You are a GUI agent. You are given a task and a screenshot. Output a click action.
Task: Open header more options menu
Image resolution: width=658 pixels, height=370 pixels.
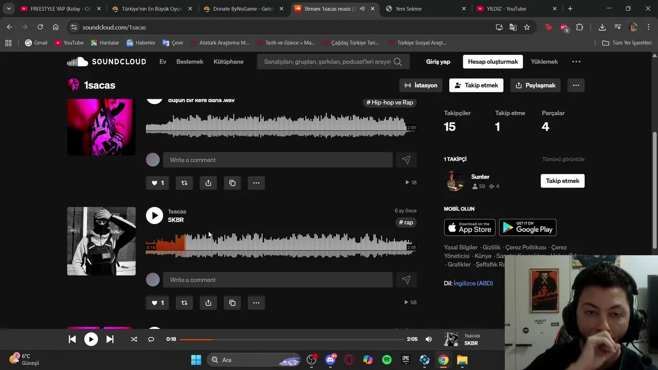tap(576, 62)
